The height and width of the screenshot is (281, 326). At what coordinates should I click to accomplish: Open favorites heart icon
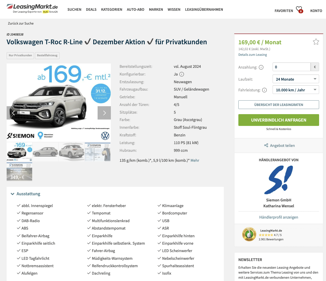coord(299,9)
